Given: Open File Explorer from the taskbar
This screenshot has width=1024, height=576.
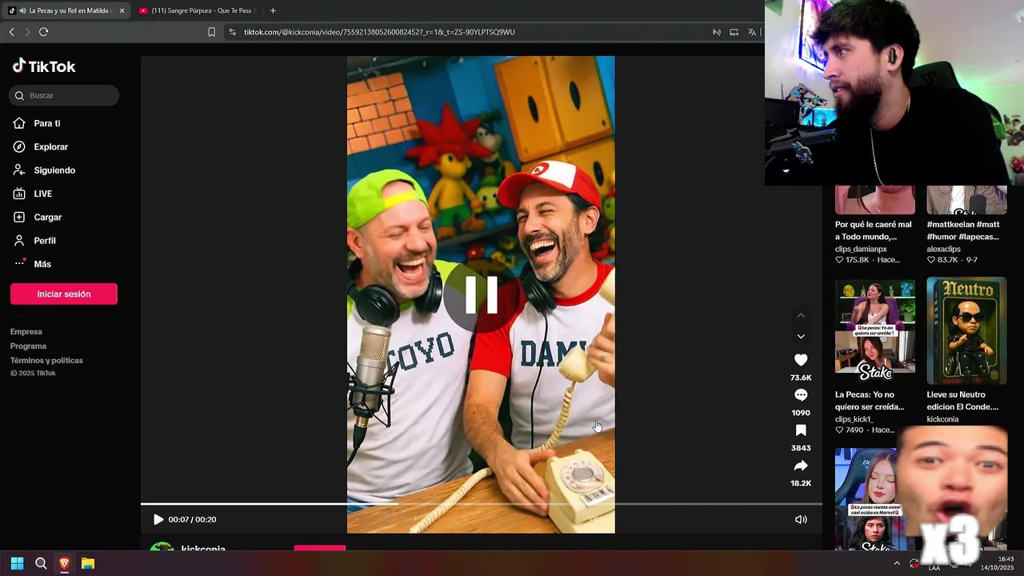Looking at the screenshot, I should click(88, 563).
